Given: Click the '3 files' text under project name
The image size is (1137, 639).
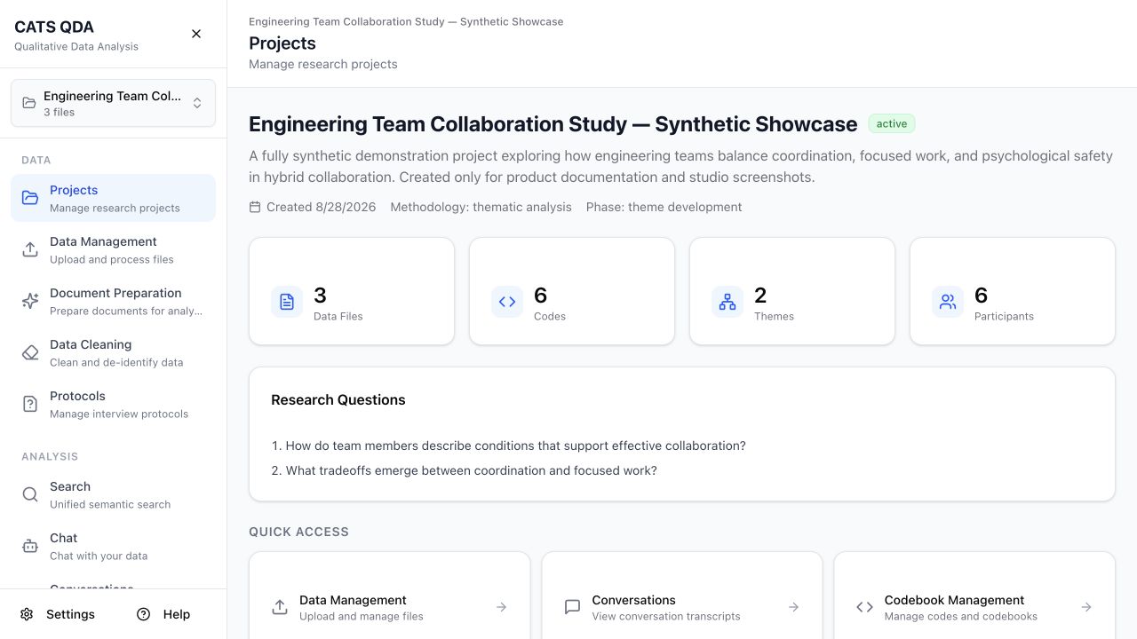Looking at the screenshot, I should coord(59,113).
